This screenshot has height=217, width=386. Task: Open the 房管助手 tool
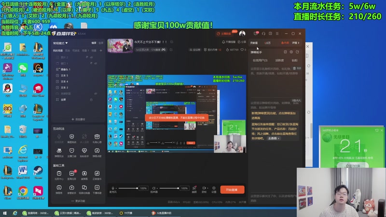point(71,189)
